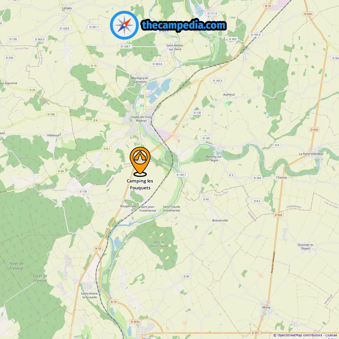Click the thecampedia compass logo icon
Image resolution: width=339 pixels, height=339 pixels.
pos(124,25)
